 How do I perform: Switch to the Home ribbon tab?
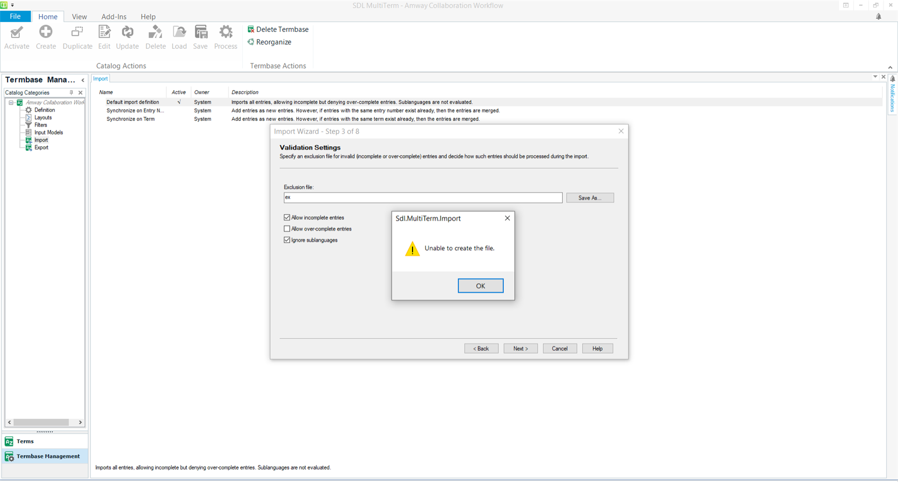[48, 16]
